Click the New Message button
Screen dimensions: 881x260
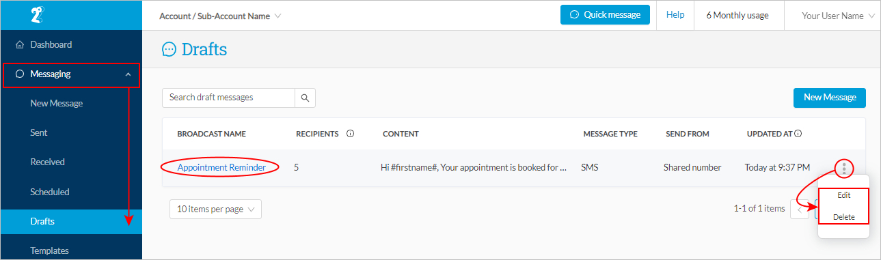[x=830, y=98]
